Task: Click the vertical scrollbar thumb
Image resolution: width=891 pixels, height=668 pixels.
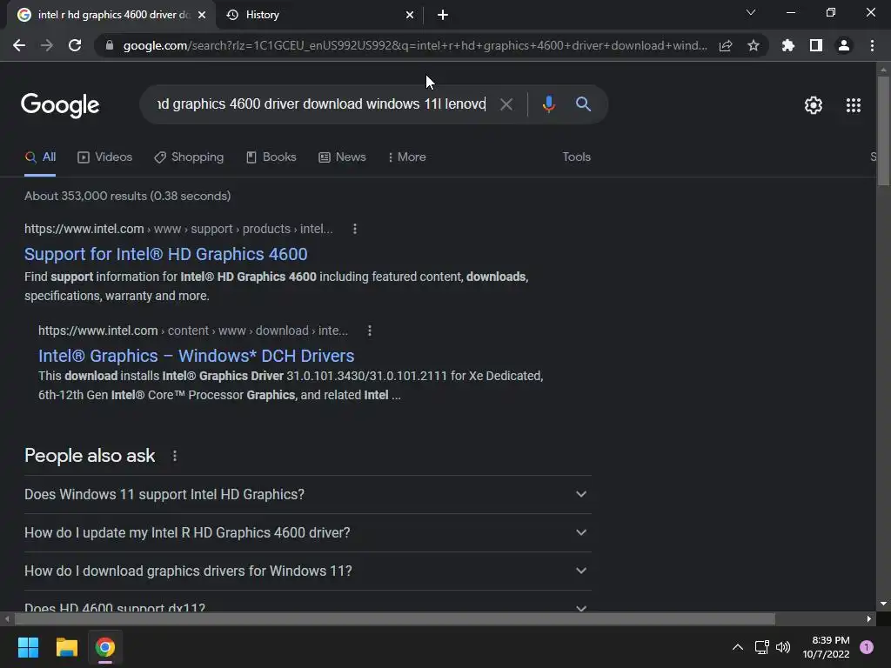Action: [883, 130]
